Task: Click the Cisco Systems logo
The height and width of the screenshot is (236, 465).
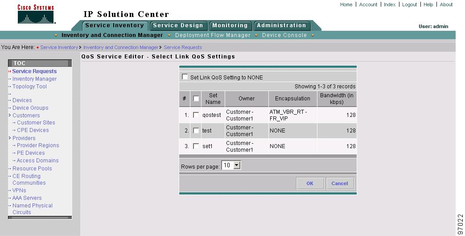Action: [36, 14]
